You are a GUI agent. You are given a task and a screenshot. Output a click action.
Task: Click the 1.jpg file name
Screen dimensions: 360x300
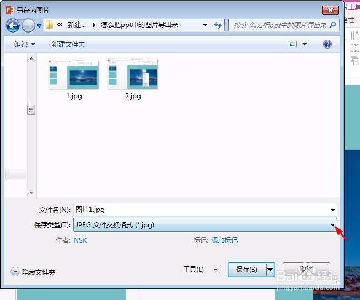click(74, 95)
